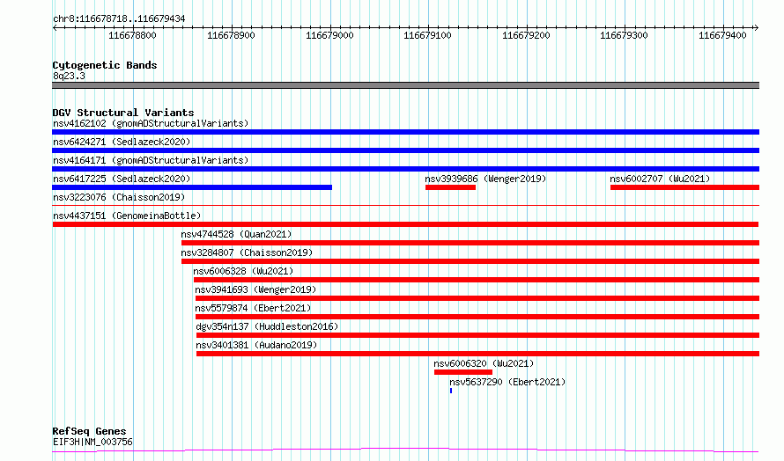
Task: Click the nsv5579874 Ebert2021 label
Action: click(x=253, y=308)
